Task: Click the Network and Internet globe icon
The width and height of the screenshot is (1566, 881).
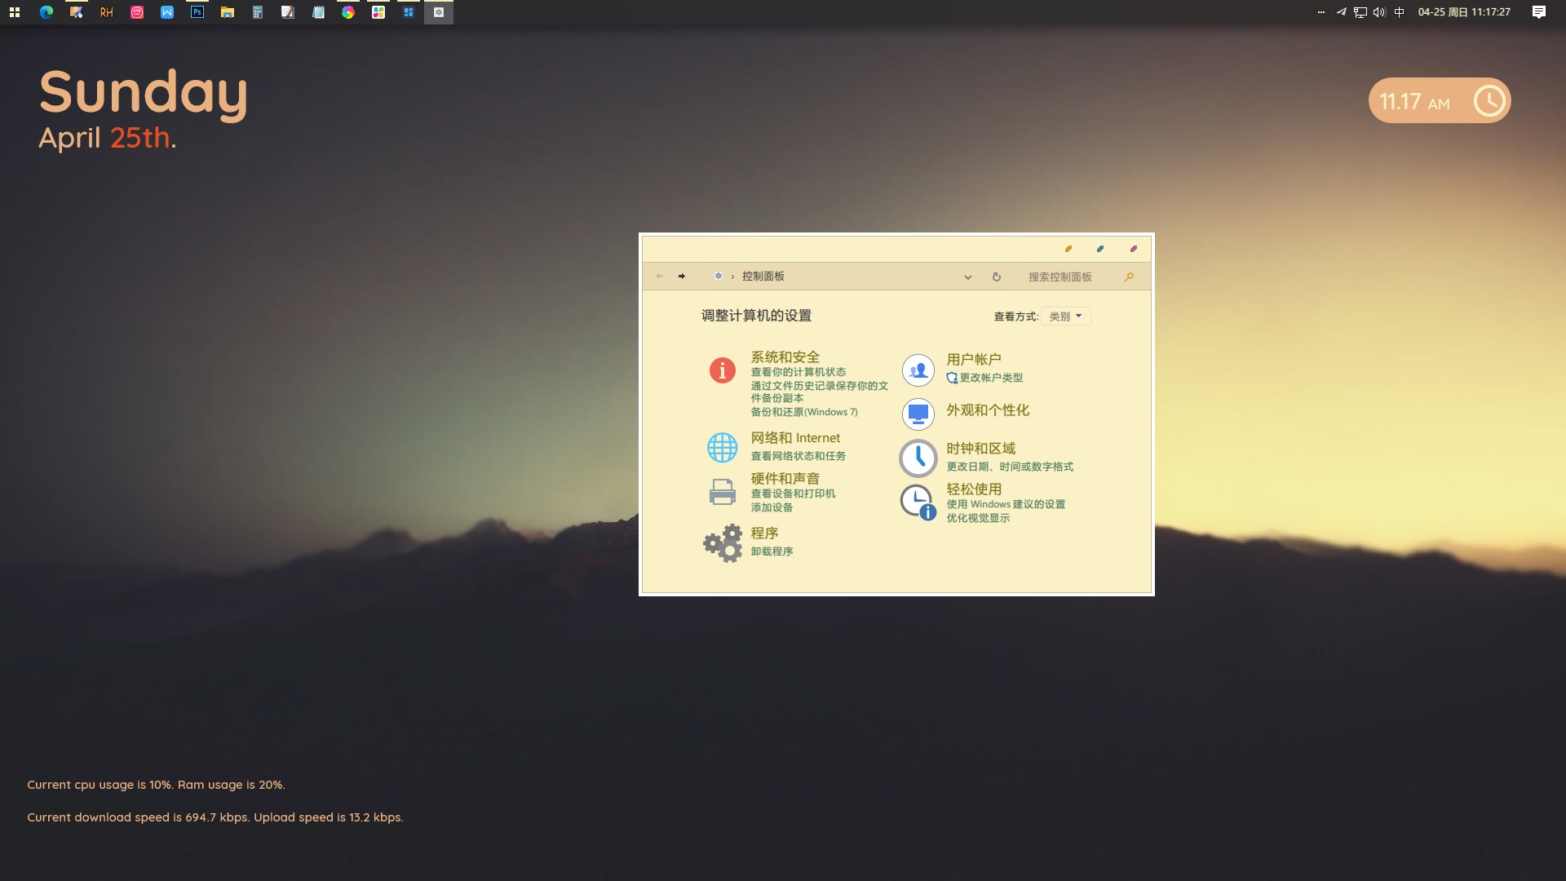Action: pos(722,447)
